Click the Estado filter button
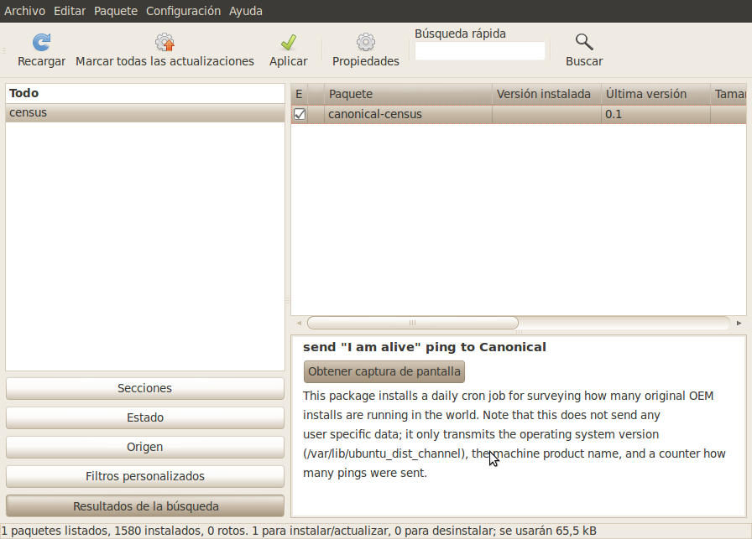 145,417
